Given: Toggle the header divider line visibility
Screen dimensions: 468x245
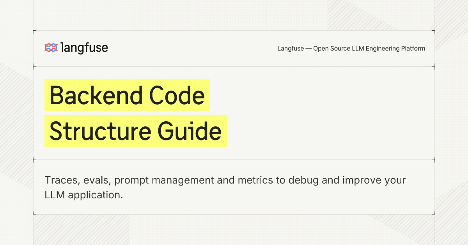Looking at the screenshot, I should 234,66.
